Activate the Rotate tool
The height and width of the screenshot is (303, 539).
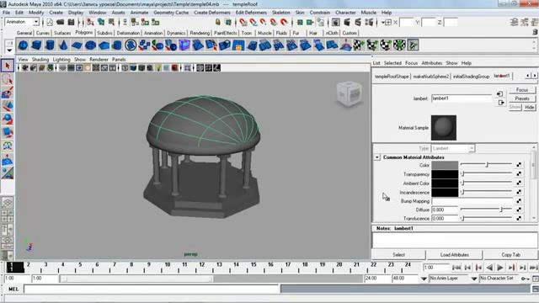pos(8,120)
